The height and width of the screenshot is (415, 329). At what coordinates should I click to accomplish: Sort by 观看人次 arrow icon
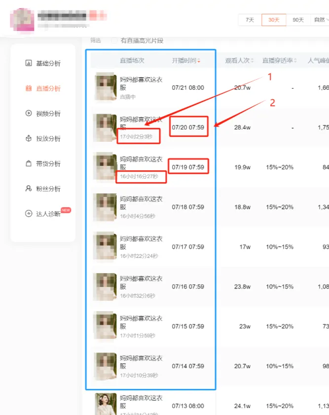[x=253, y=61]
